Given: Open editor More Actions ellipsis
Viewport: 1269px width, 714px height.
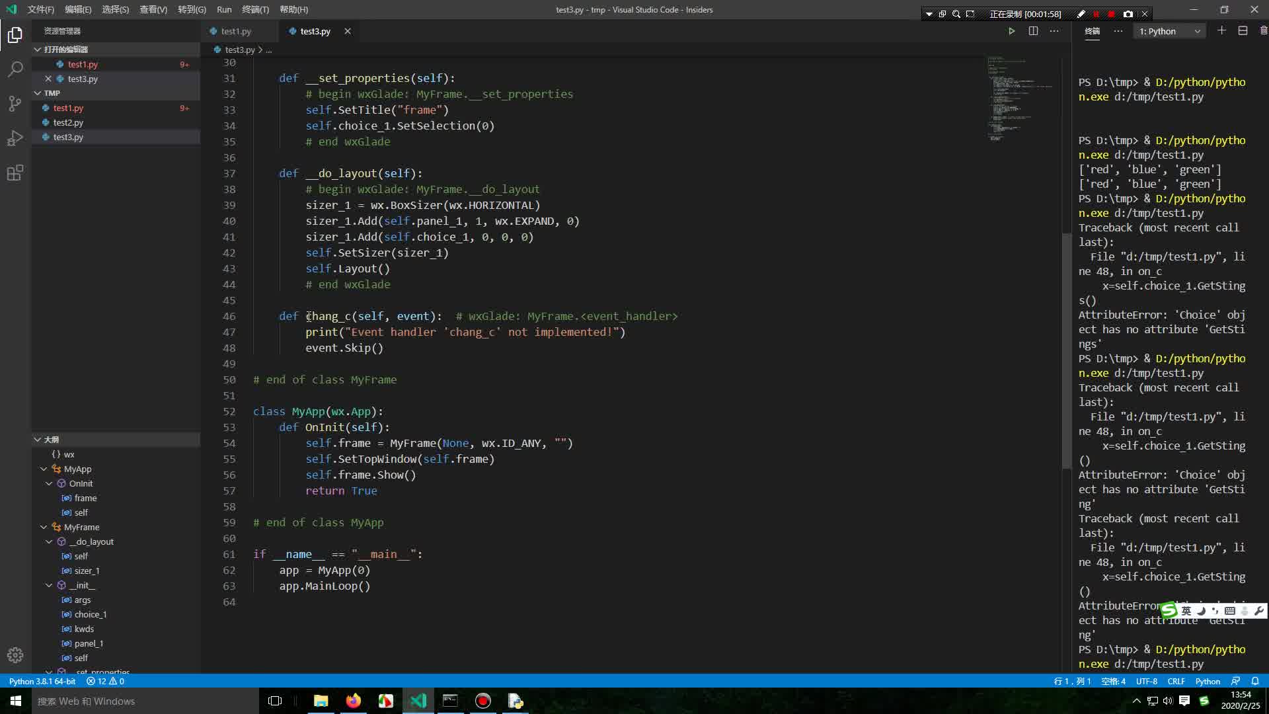Looking at the screenshot, I should (1054, 31).
